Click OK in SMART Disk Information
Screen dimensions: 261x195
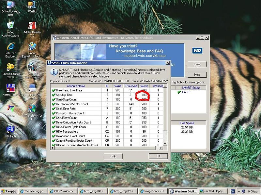click(x=158, y=156)
